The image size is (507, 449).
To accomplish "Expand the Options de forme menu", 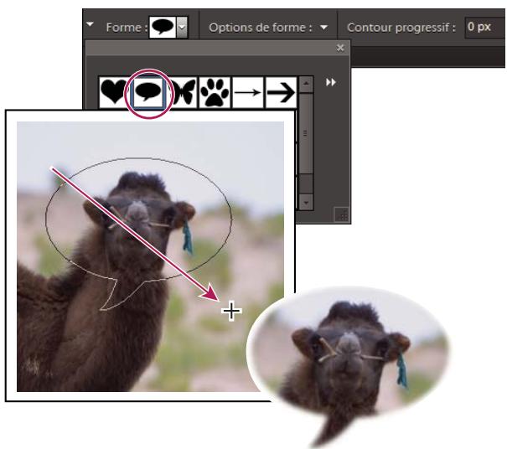I will click(323, 28).
